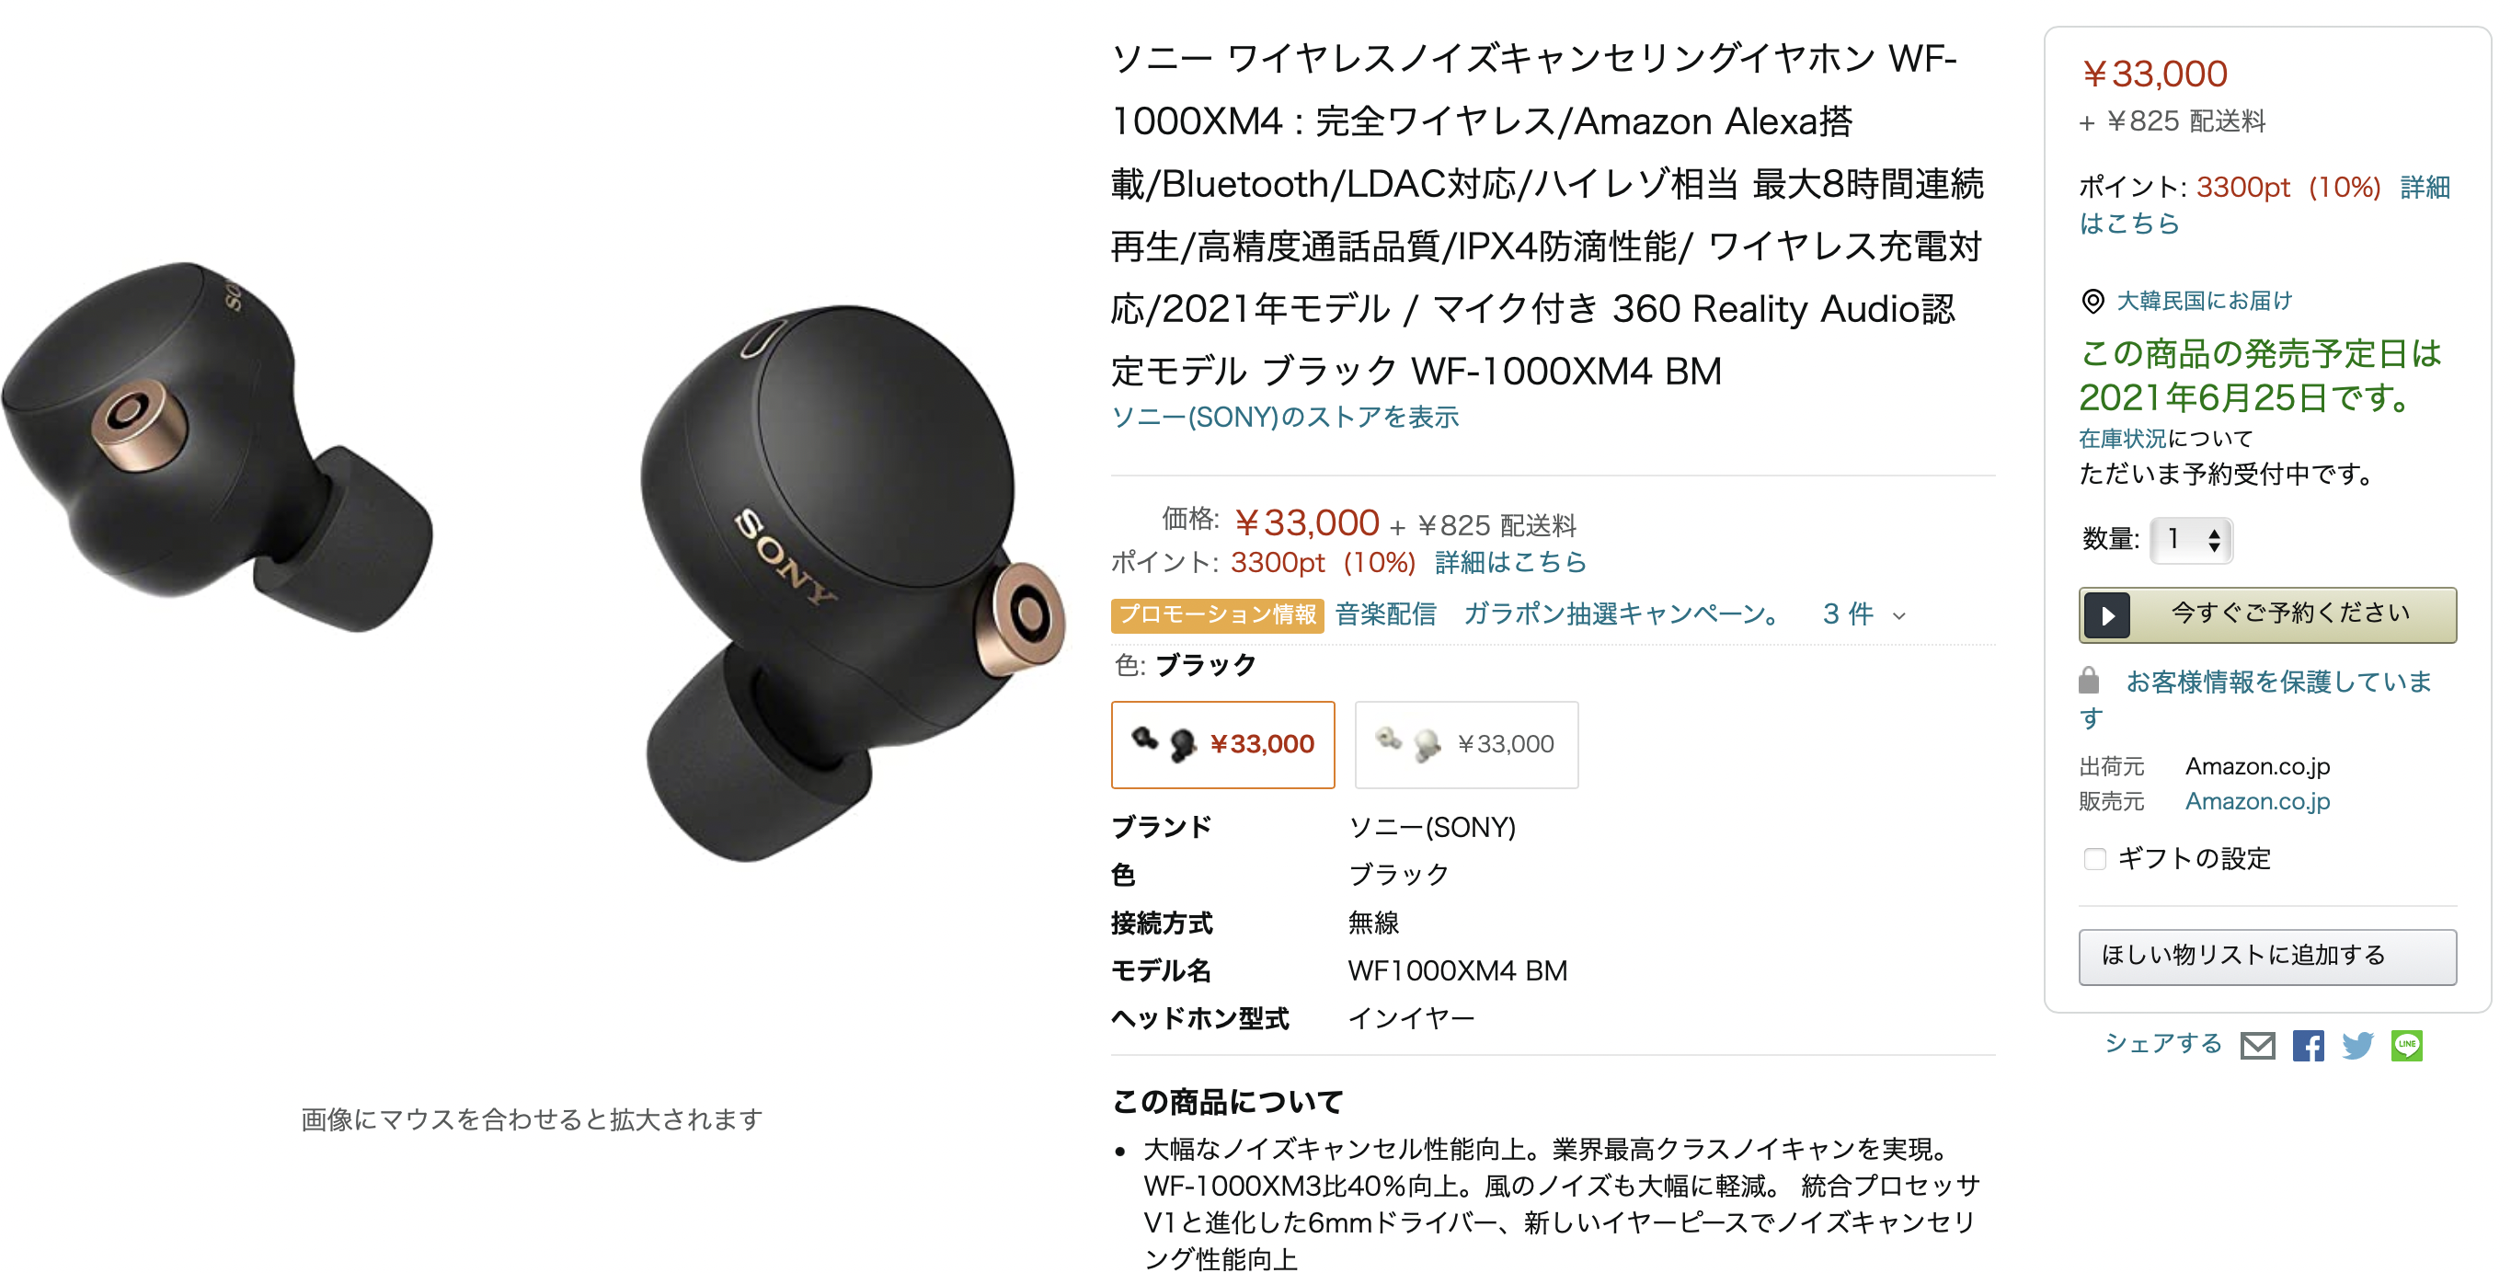Share product on Facebook icon
Viewport: 2511px width, 1273px height.
2309,1046
